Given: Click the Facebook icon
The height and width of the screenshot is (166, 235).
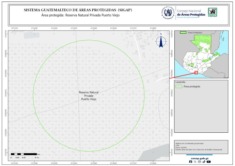Looking at the screenshot, I should tap(191, 162).
